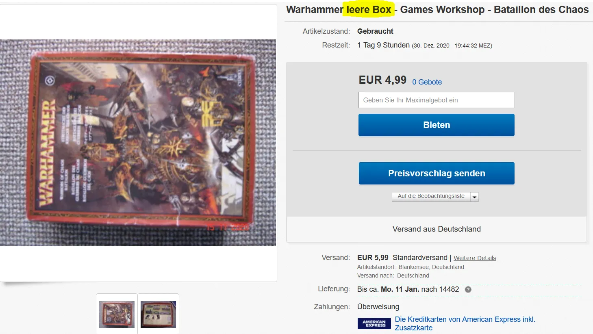Select the second box back thumbnail

158,314
